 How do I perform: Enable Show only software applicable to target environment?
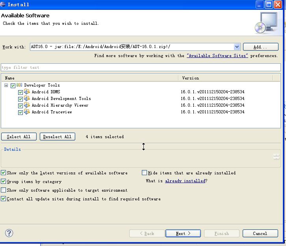click(x=3, y=190)
